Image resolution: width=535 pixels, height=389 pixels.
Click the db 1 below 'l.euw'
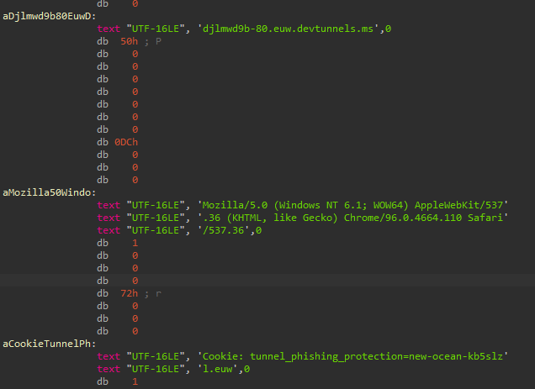coord(118,381)
